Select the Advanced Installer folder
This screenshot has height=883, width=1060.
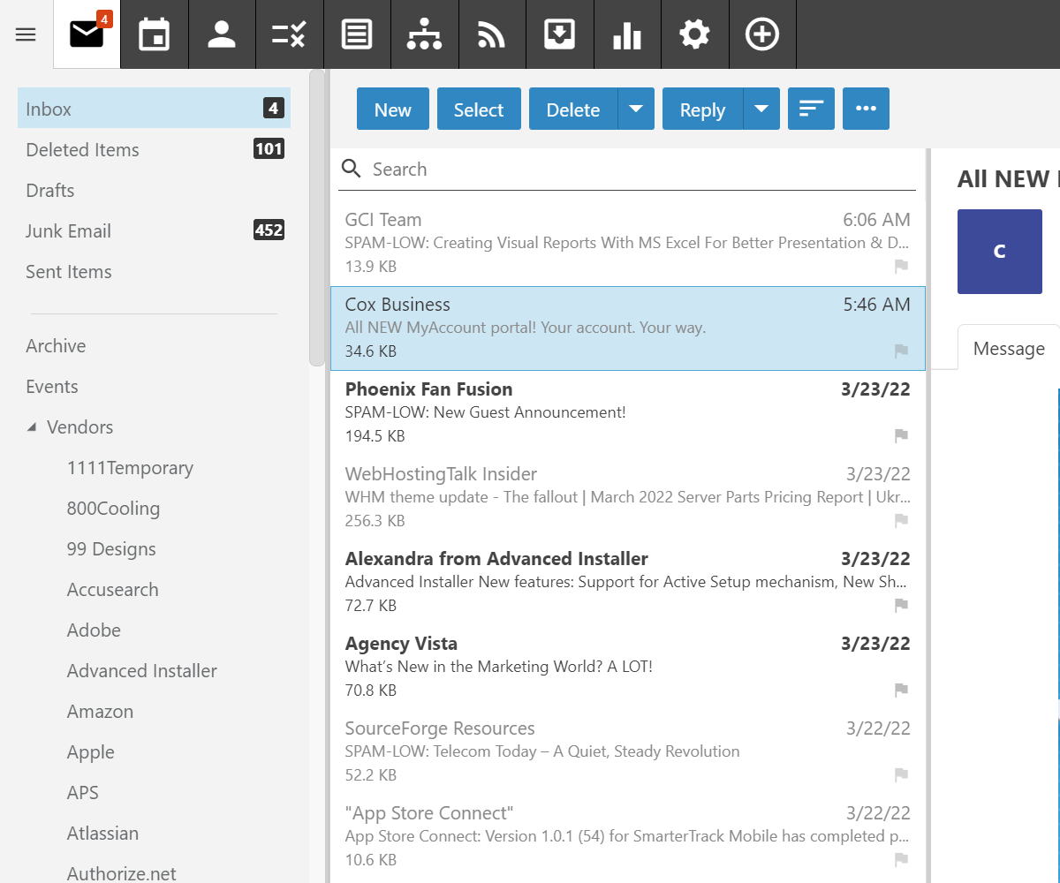[x=141, y=670]
